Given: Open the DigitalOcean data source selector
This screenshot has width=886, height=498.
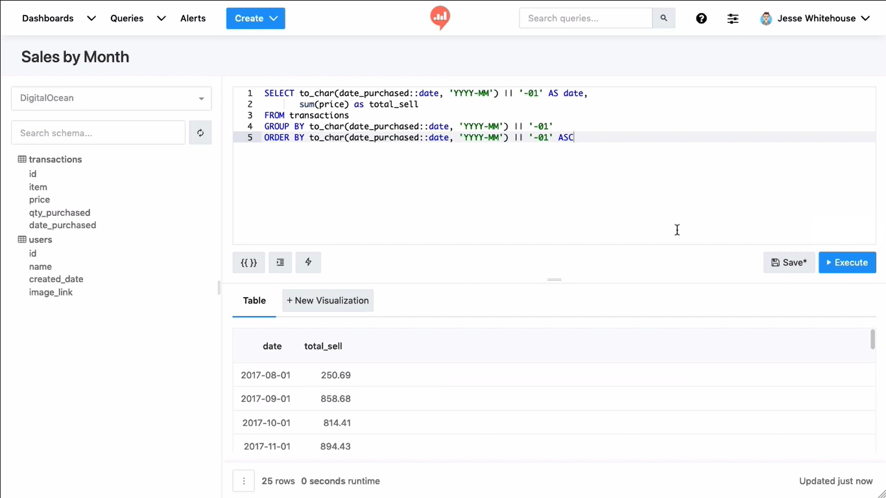Looking at the screenshot, I should 112,99.
